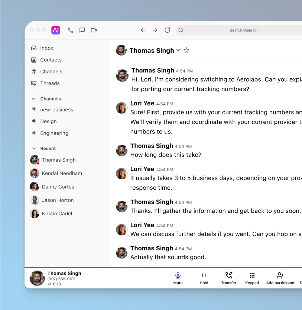This screenshot has height=310, width=302.
Task: Open the phone call icon in toolbar
Action: click(70, 30)
